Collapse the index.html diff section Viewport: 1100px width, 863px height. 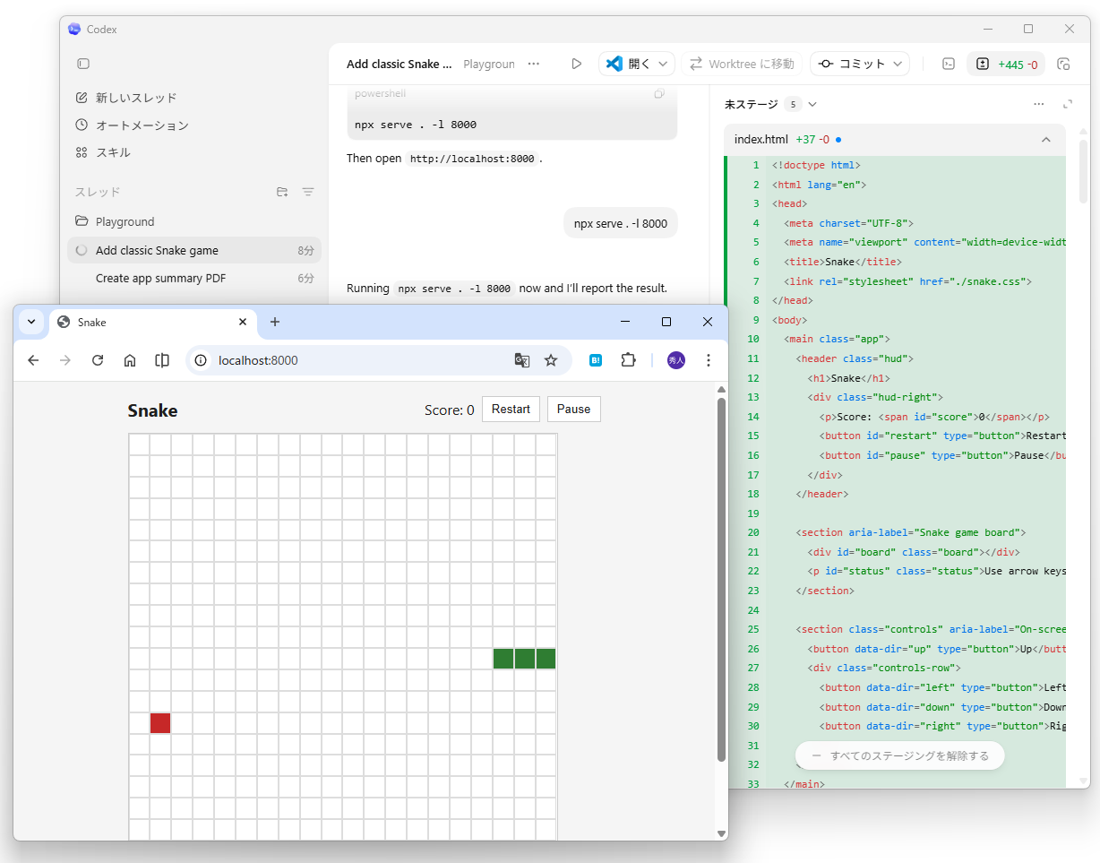coord(1046,140)
